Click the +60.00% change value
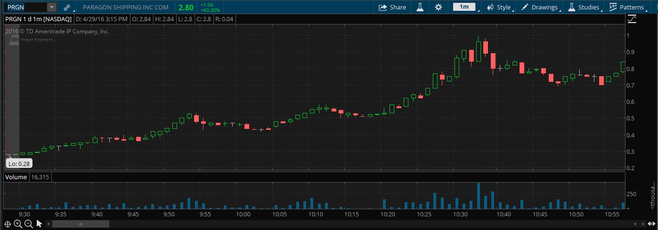This screenshot has width=658, height=230. click(210, 10)
